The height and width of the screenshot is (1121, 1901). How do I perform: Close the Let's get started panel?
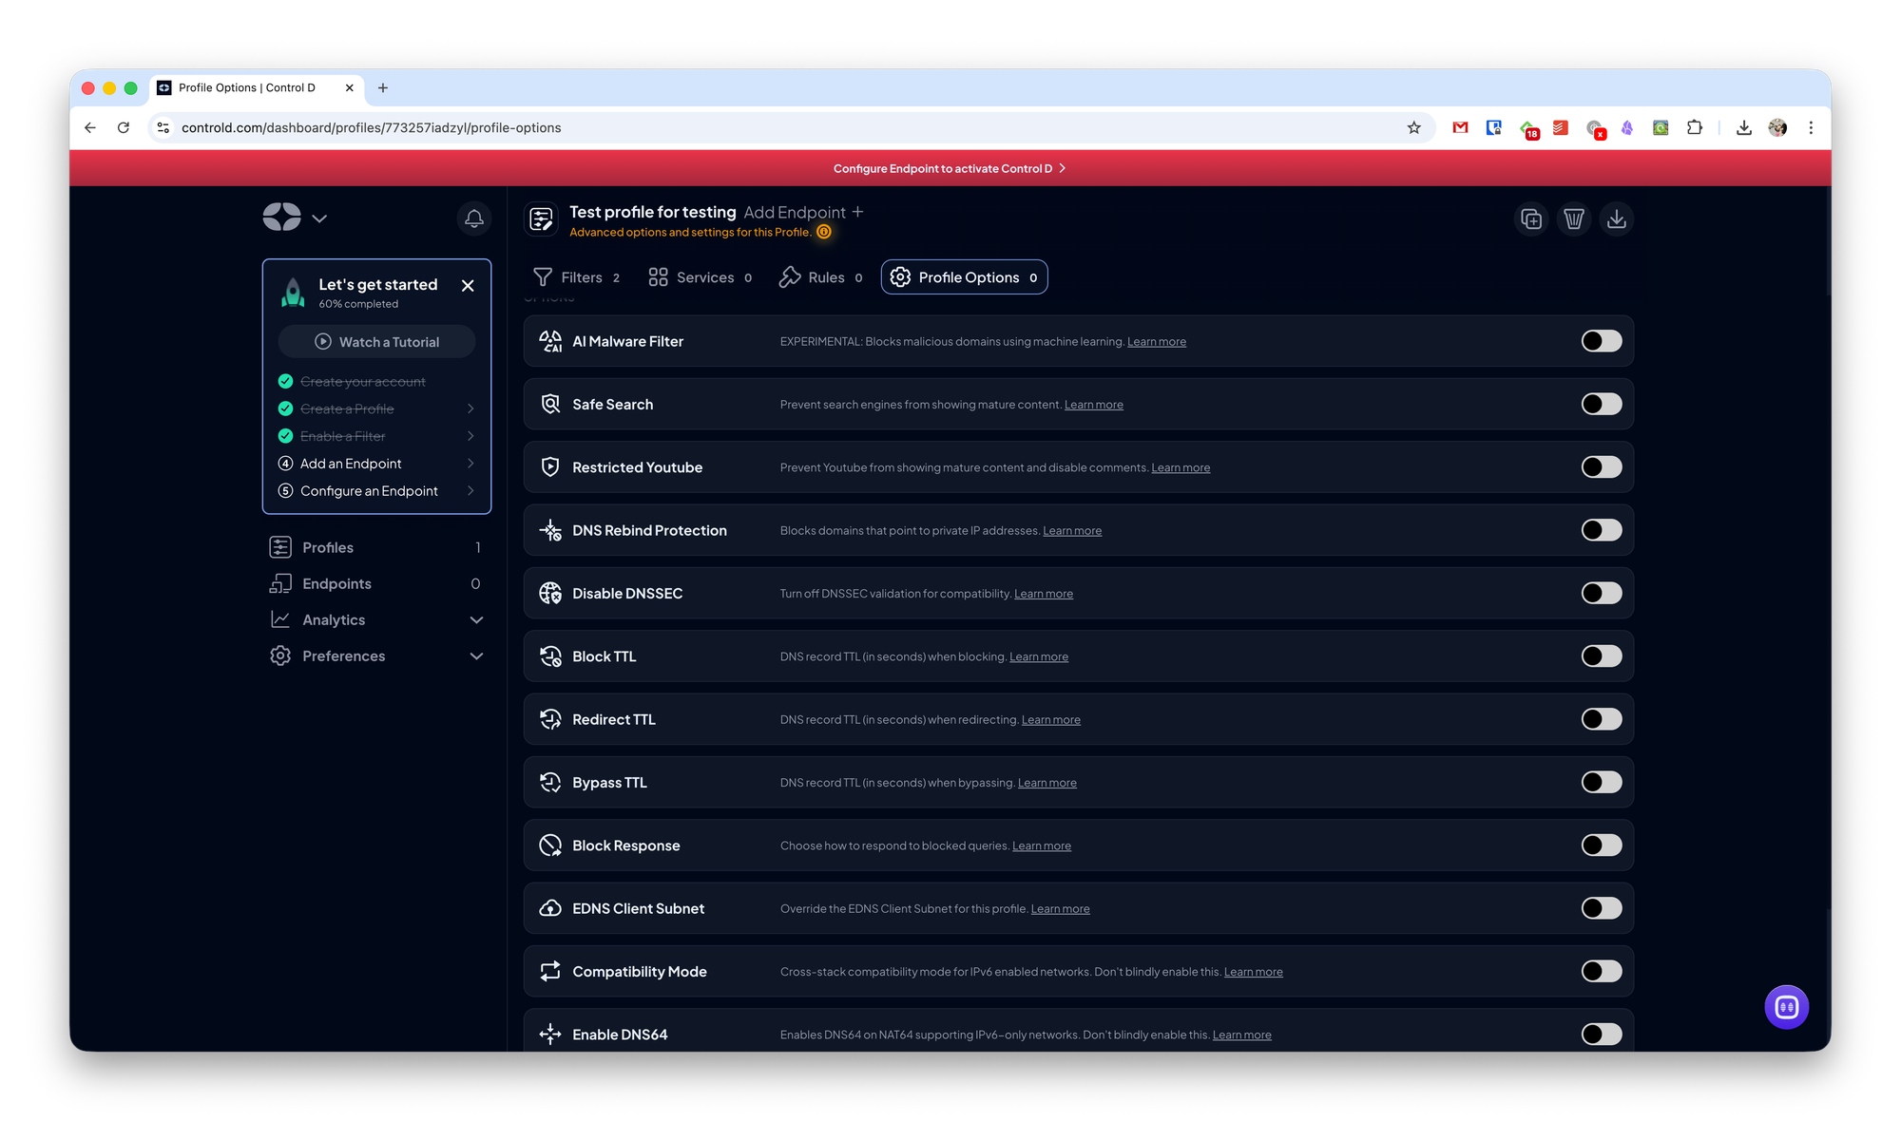(468, 285)
